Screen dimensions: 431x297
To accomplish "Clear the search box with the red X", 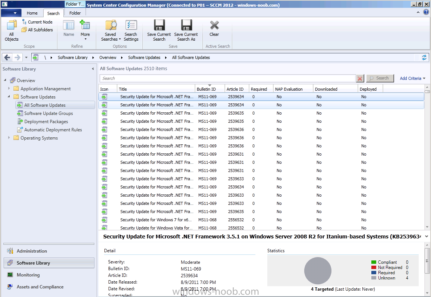I will [360, 79].
